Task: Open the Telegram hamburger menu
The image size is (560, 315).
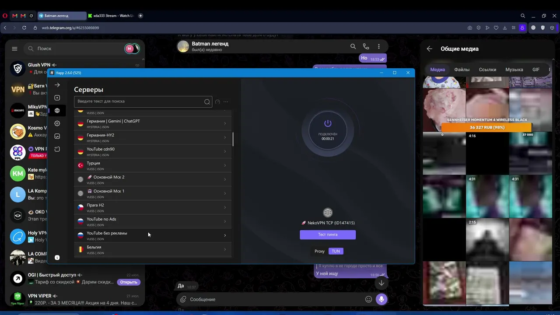Action: click(14, 49)
